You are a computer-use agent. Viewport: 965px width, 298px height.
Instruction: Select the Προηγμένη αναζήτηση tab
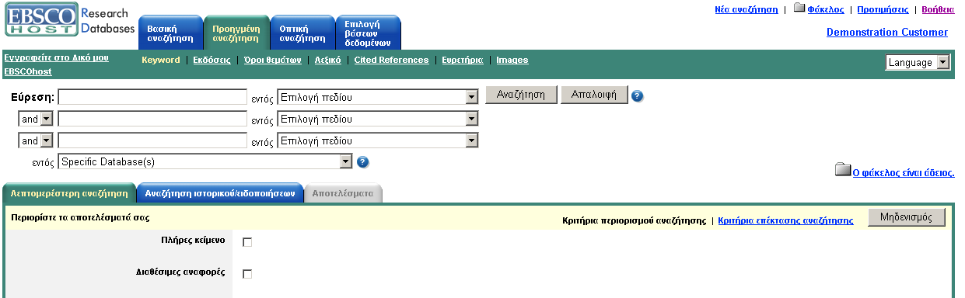point(236,33)
